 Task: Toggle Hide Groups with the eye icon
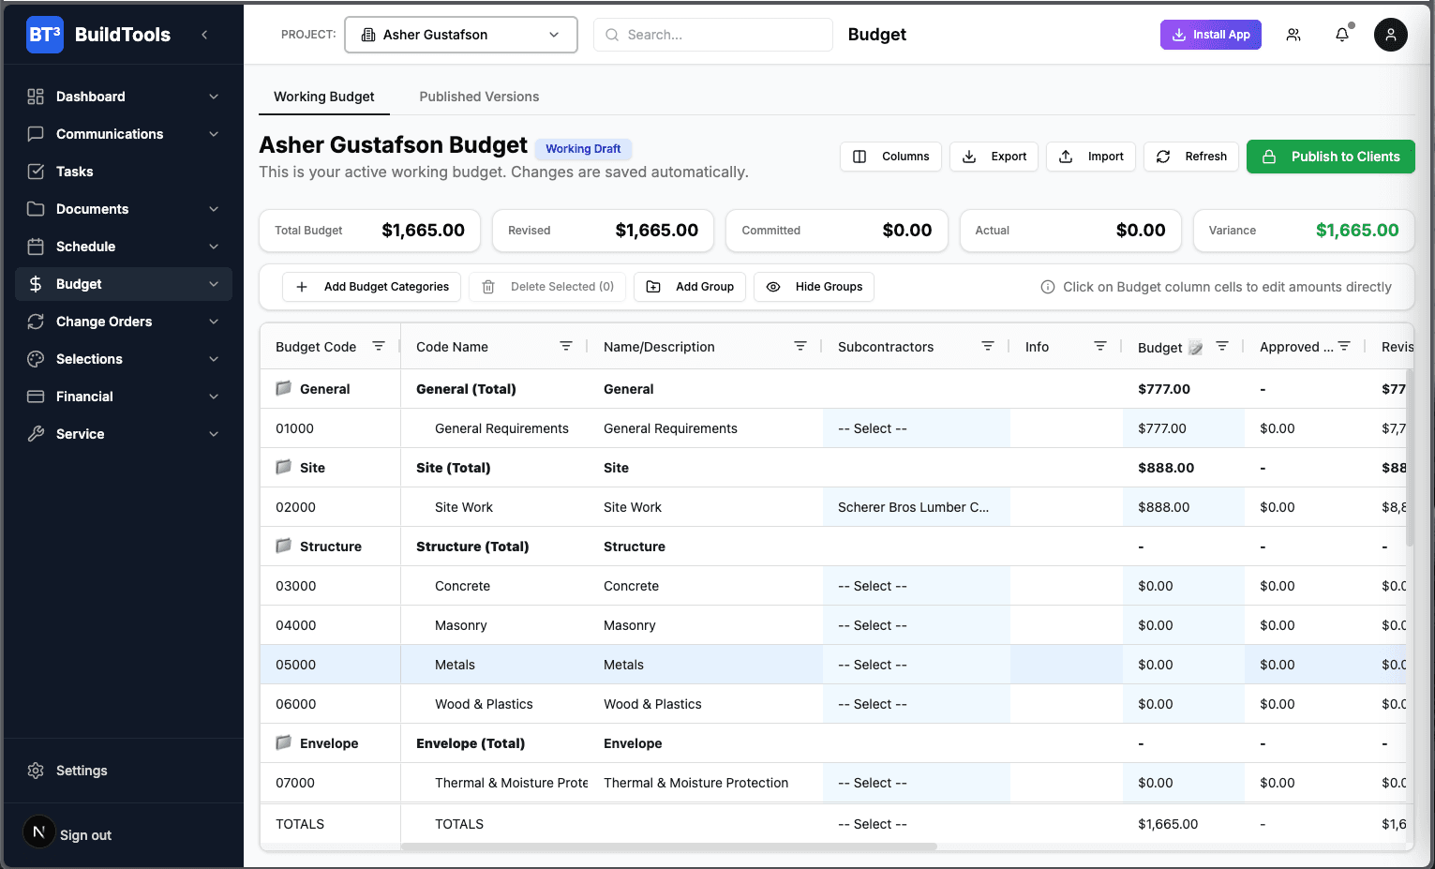tap(773, 286)
